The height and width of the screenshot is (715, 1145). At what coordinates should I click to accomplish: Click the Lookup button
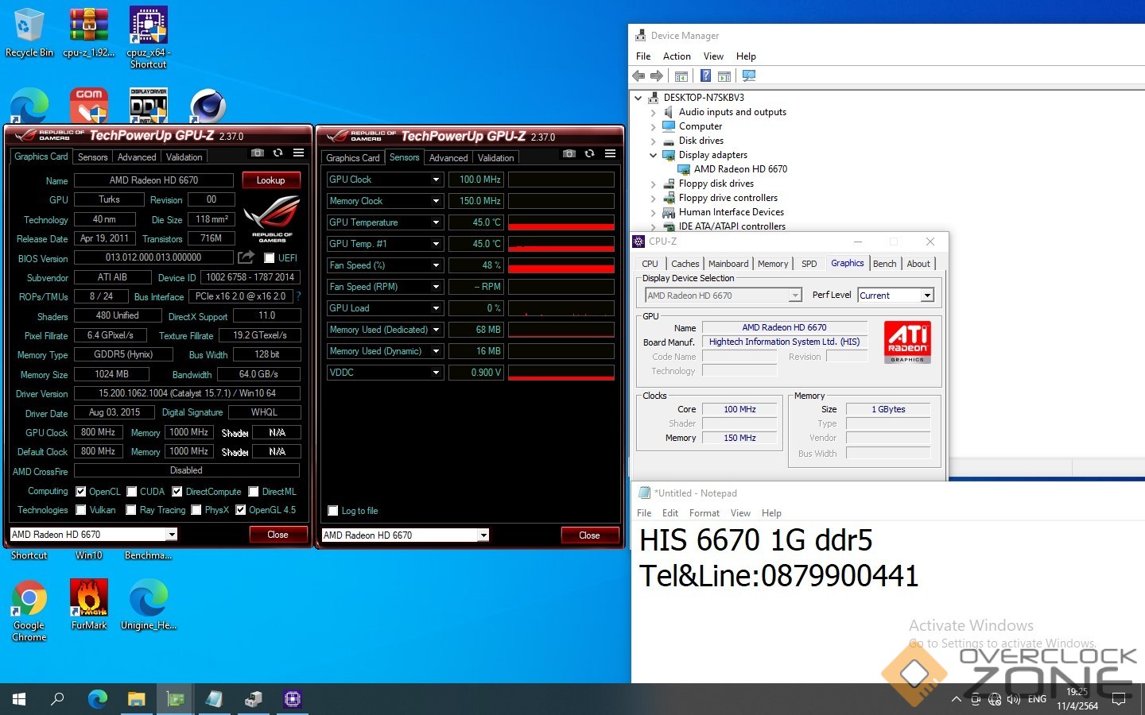(x=270, y=180)
